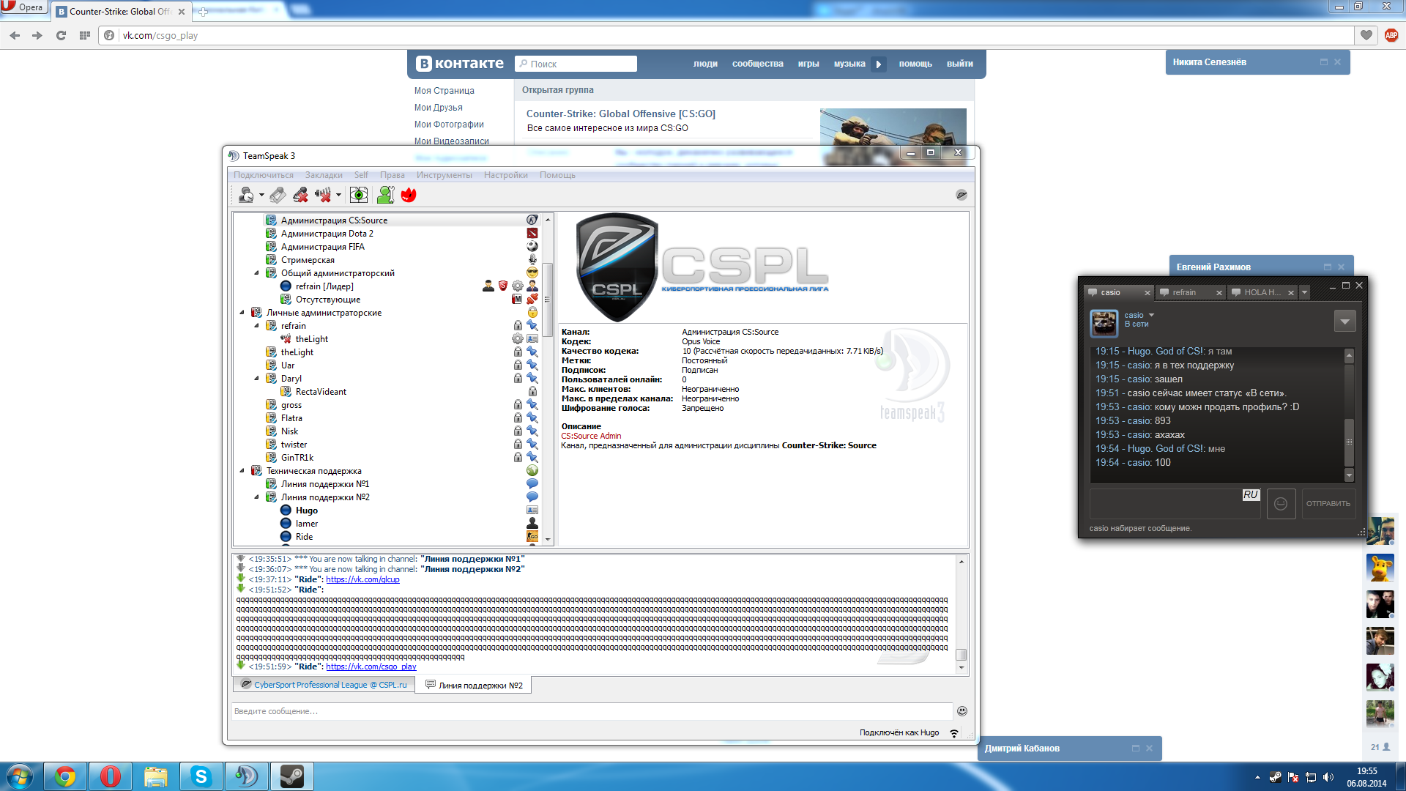
Task: Click сообщества in VK top navigation
Action: coord(757,64)
